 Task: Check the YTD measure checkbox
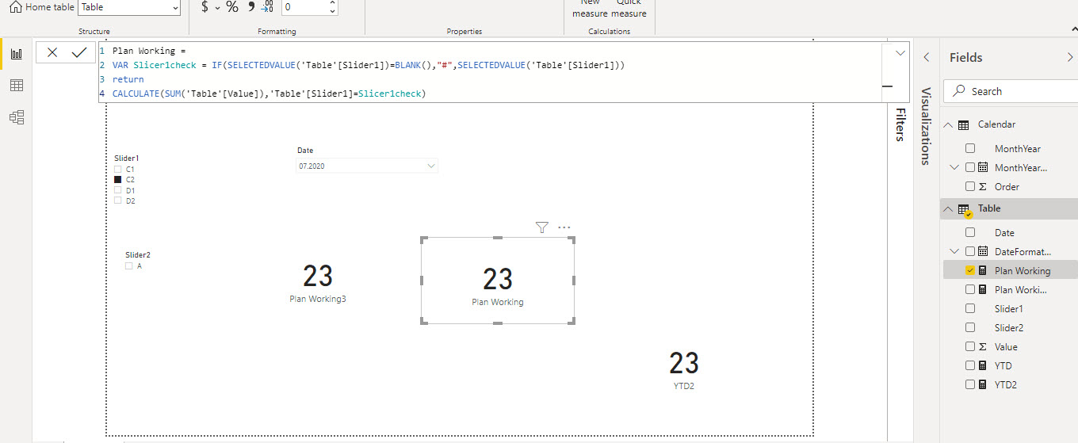pos(970,365)
